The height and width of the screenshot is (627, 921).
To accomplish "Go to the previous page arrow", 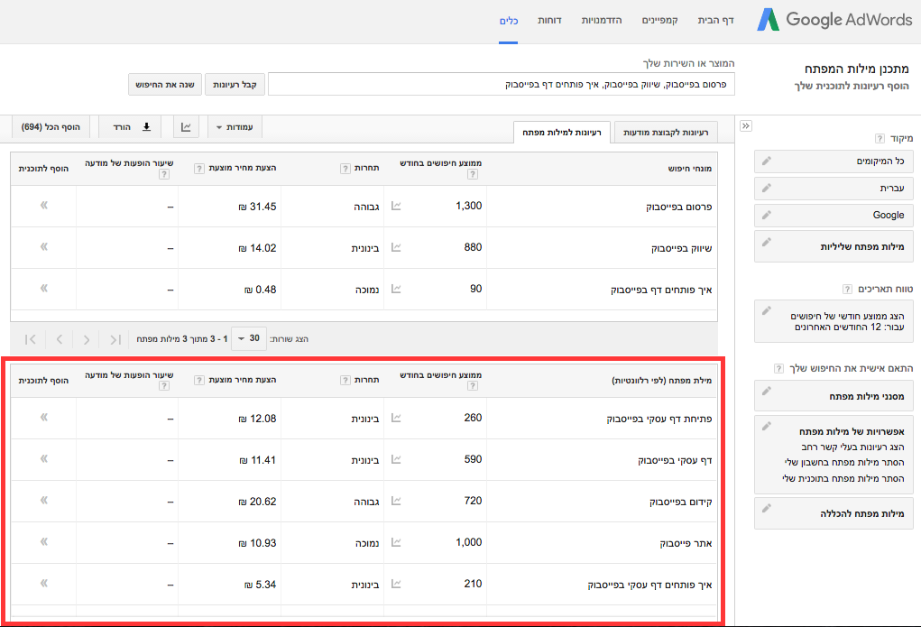I will 87,339.
